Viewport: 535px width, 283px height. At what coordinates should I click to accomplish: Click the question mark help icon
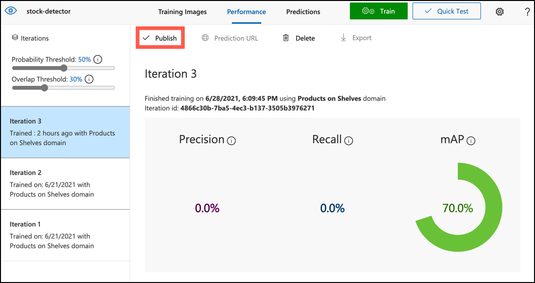tap(527, 12)
